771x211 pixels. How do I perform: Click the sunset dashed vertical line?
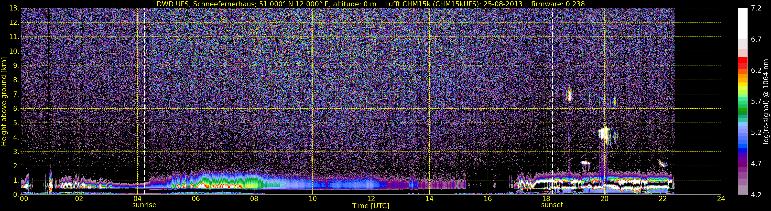(552, 101)
